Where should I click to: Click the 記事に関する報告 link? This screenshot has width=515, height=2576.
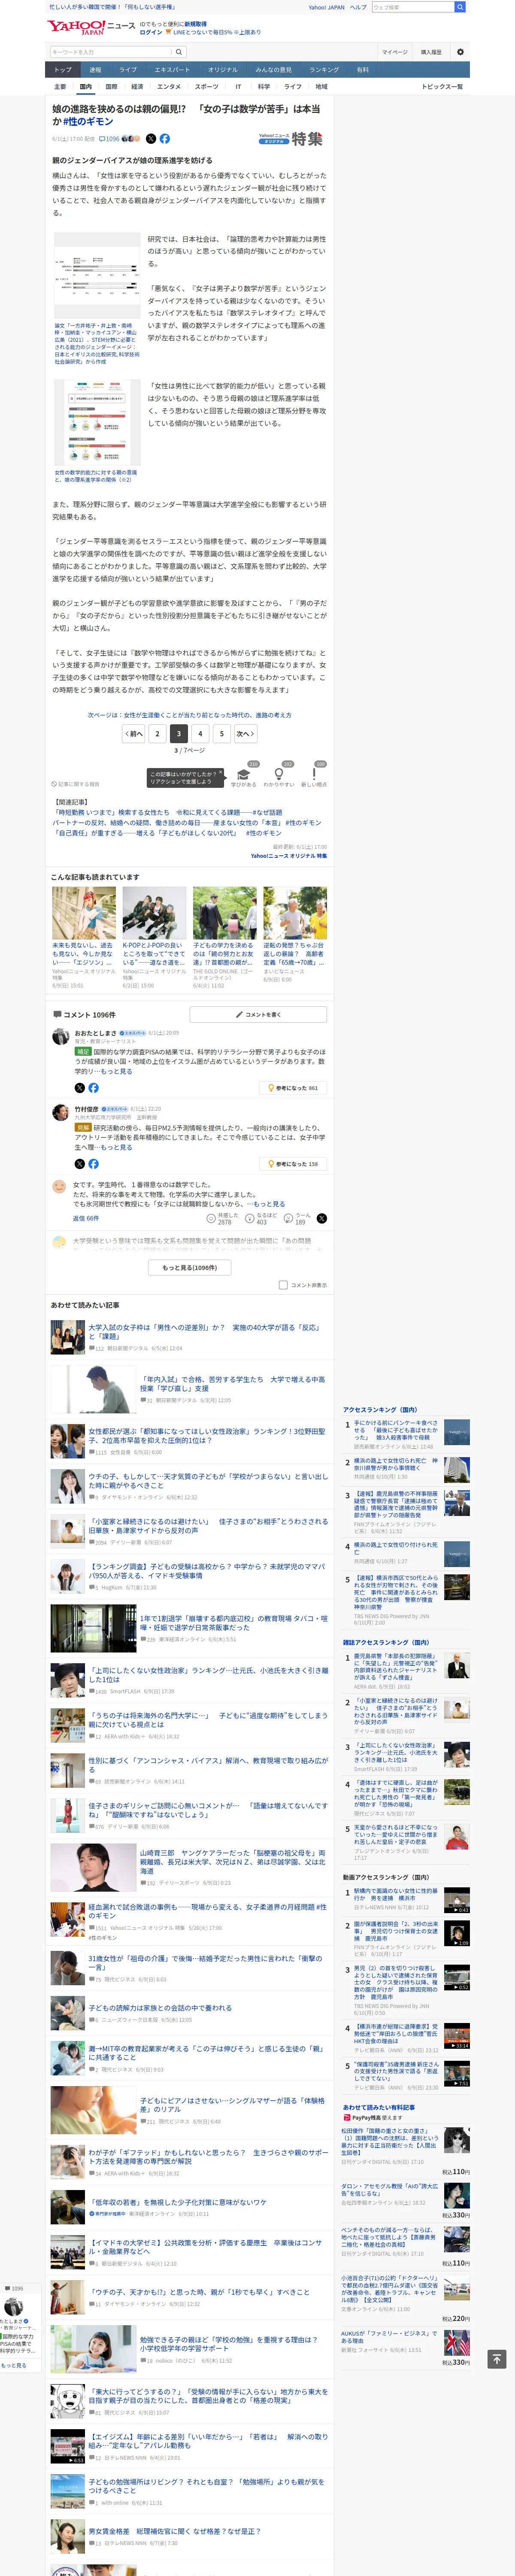(x=77, y=784)
